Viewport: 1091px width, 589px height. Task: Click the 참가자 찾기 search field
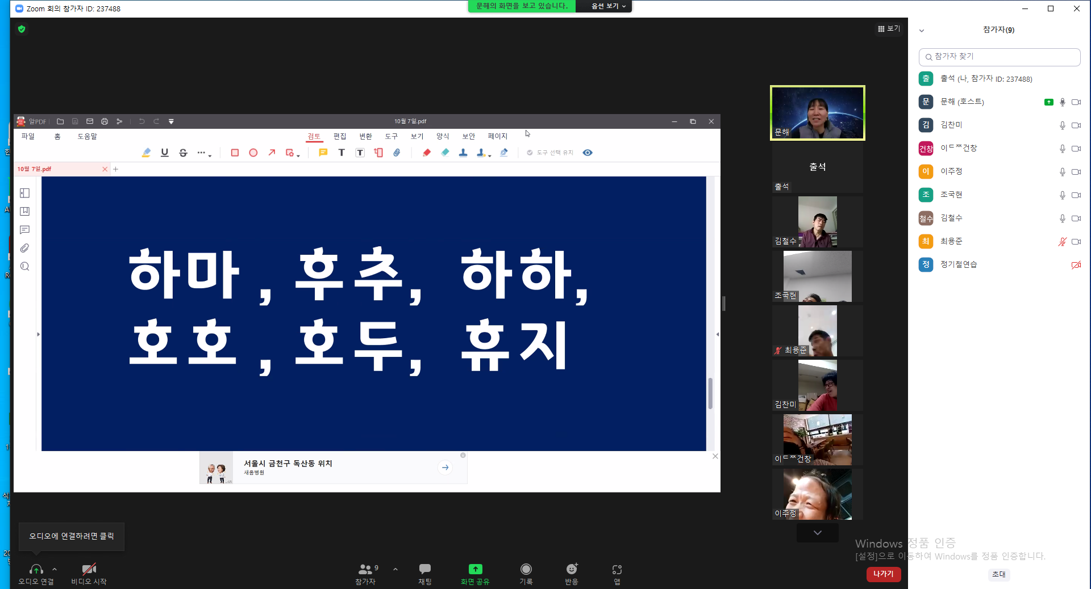(1000, 57)
